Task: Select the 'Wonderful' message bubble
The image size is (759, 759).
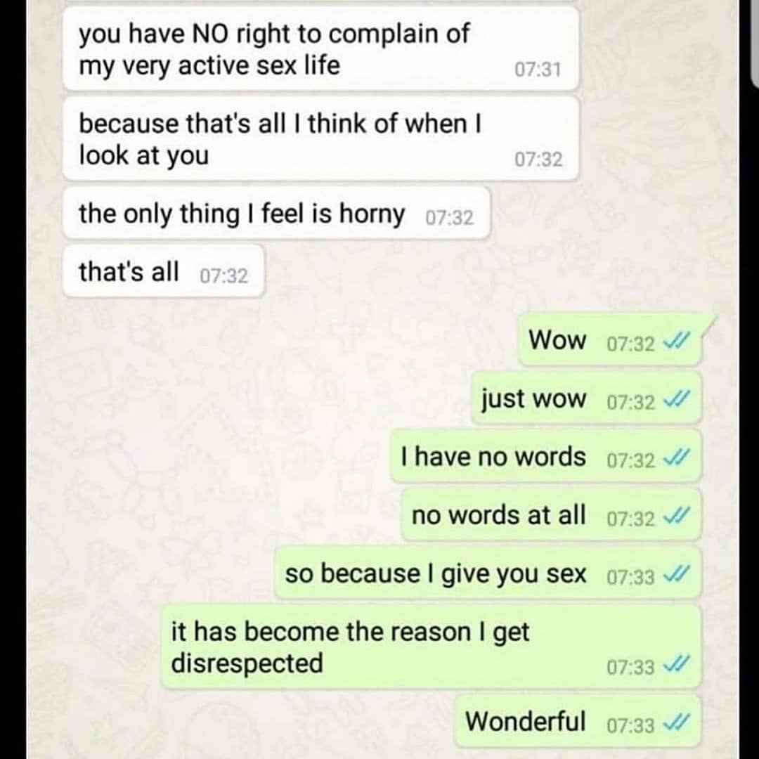Action: pos(578,721)
